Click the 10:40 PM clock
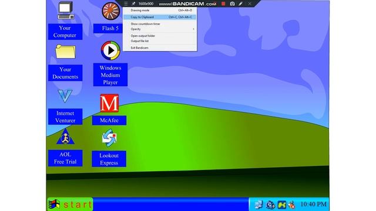 [313, 204]
